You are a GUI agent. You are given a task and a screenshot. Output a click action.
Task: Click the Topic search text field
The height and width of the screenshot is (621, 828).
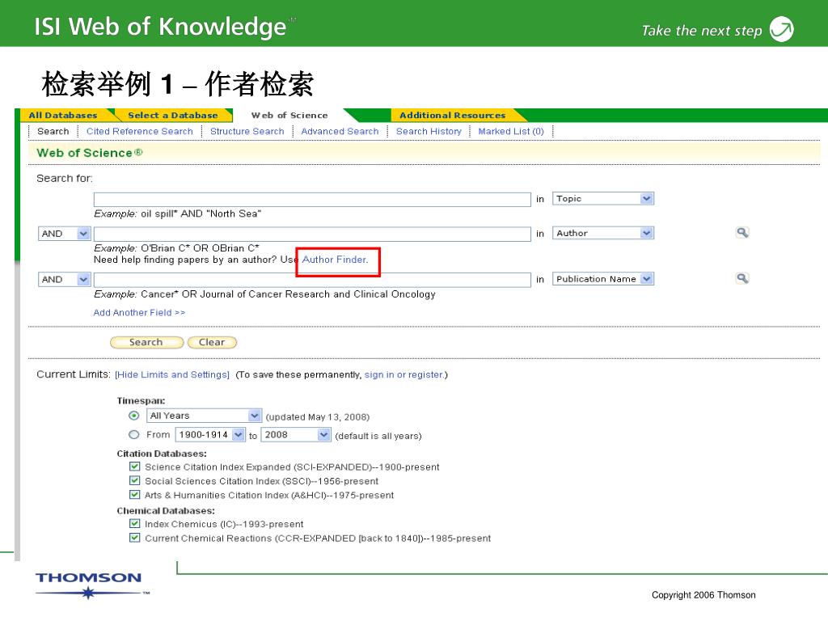(311, 199)
